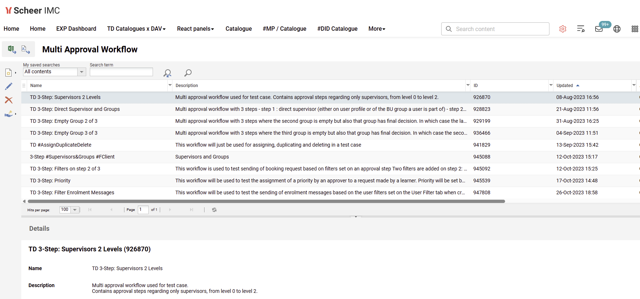Click the CSV export icon
This screenshot has height=299, width=640.
tap(26, 49)
